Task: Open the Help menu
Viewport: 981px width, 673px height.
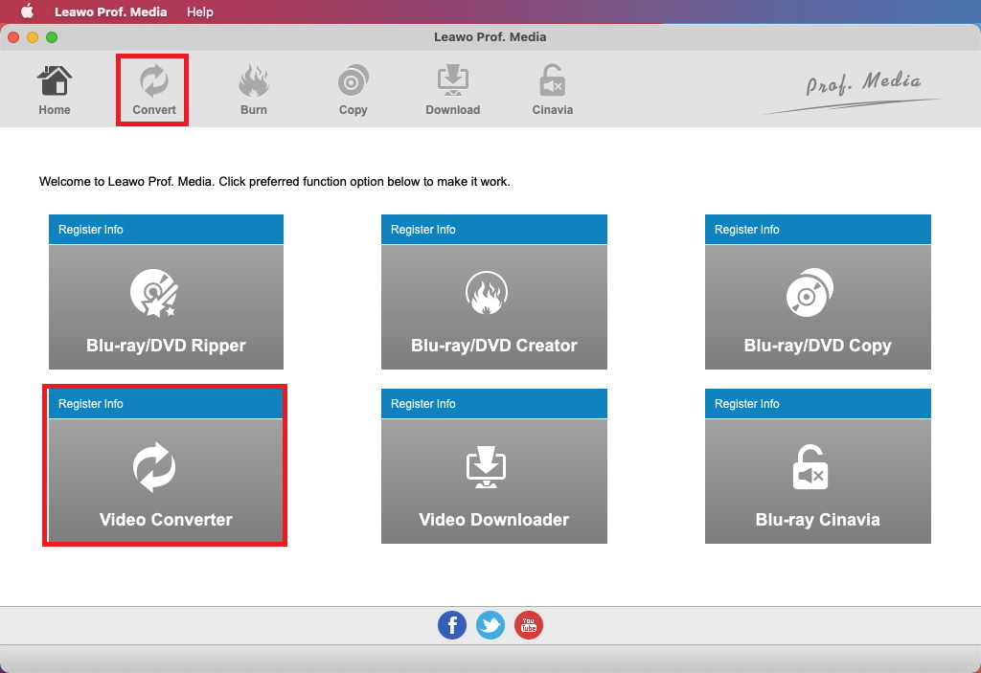Action: [200, 11]
